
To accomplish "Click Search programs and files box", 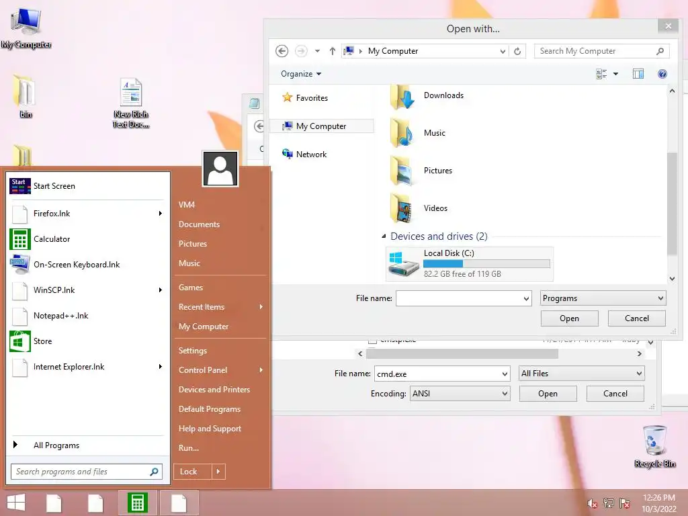I will 79,472.
